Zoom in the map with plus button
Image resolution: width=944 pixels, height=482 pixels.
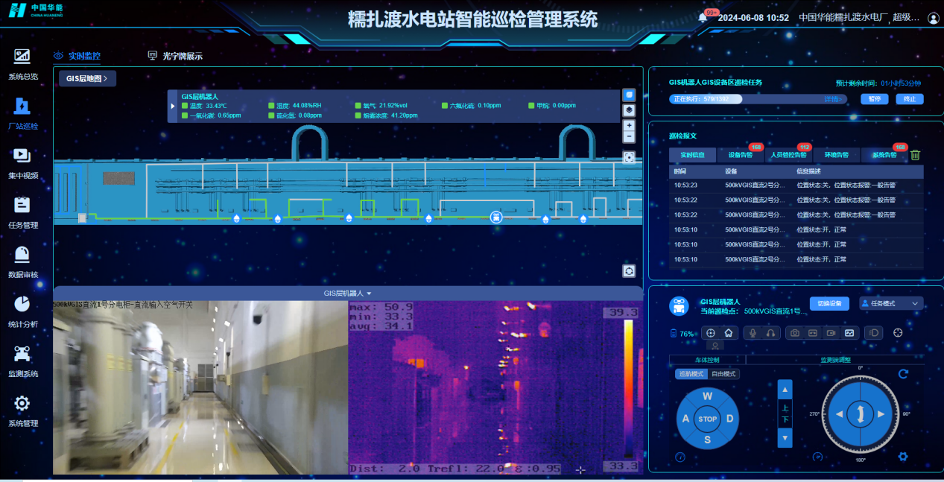pos(629,126)
